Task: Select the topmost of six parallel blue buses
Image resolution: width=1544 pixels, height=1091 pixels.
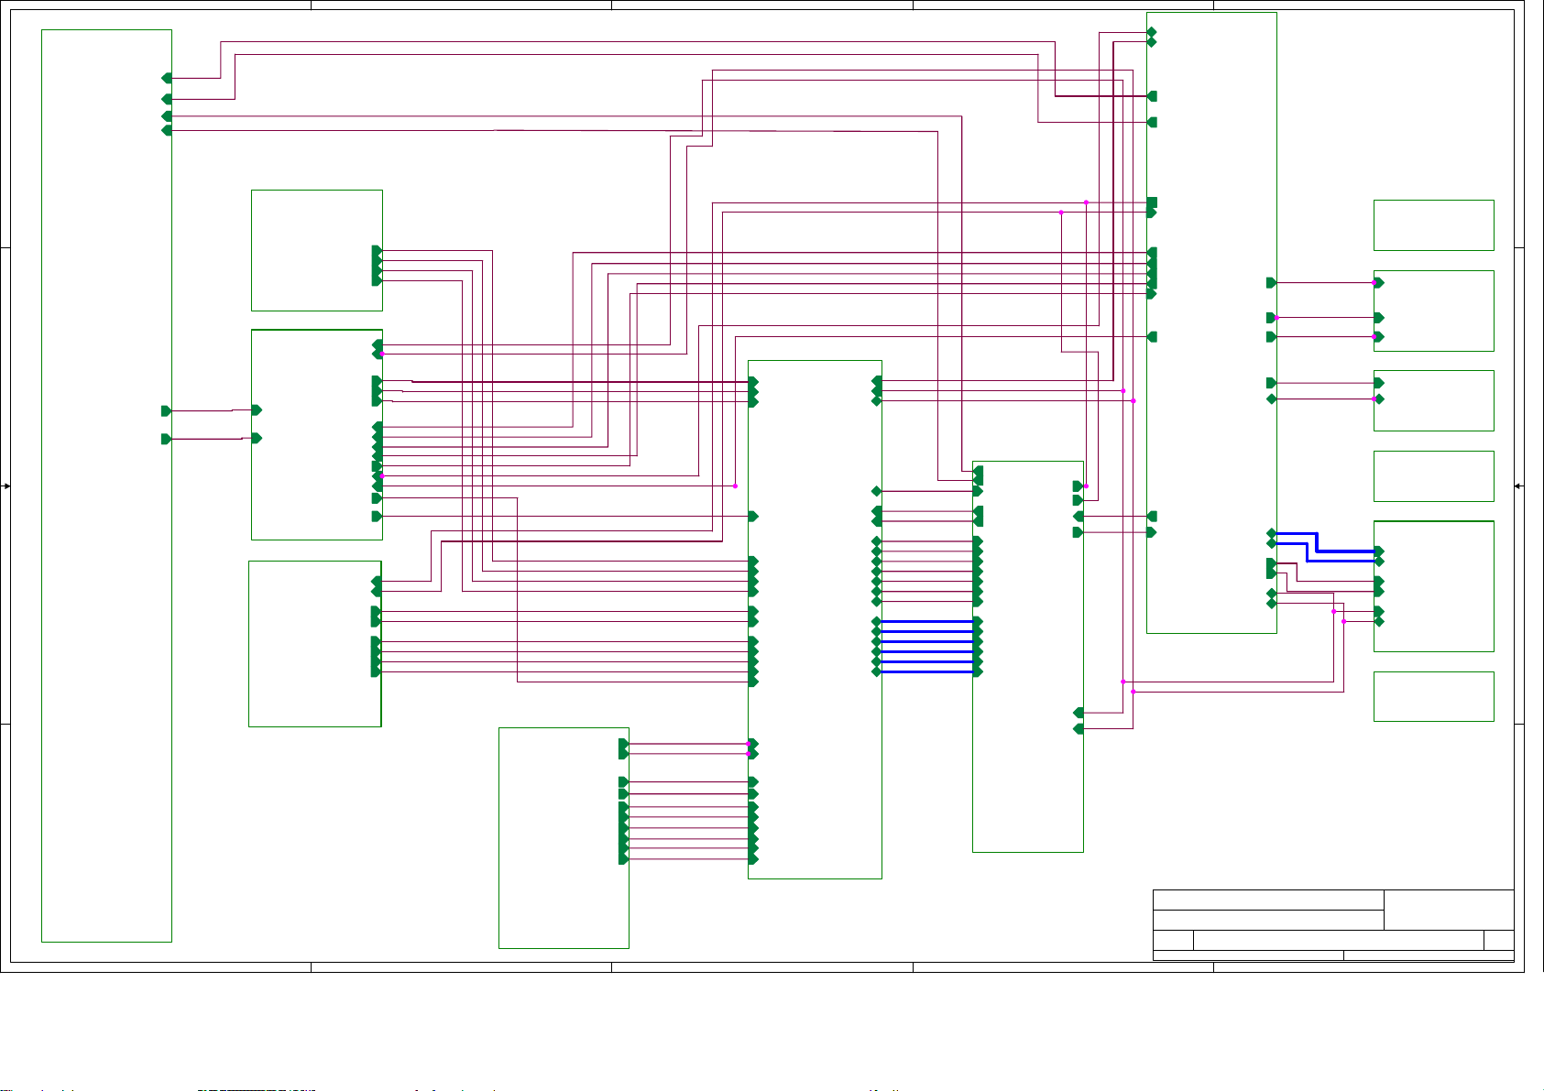Action: [x=926, y=621]
